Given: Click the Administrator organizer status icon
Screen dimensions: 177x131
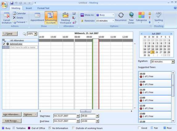Looking at the screenshot, I should (8, 44).
